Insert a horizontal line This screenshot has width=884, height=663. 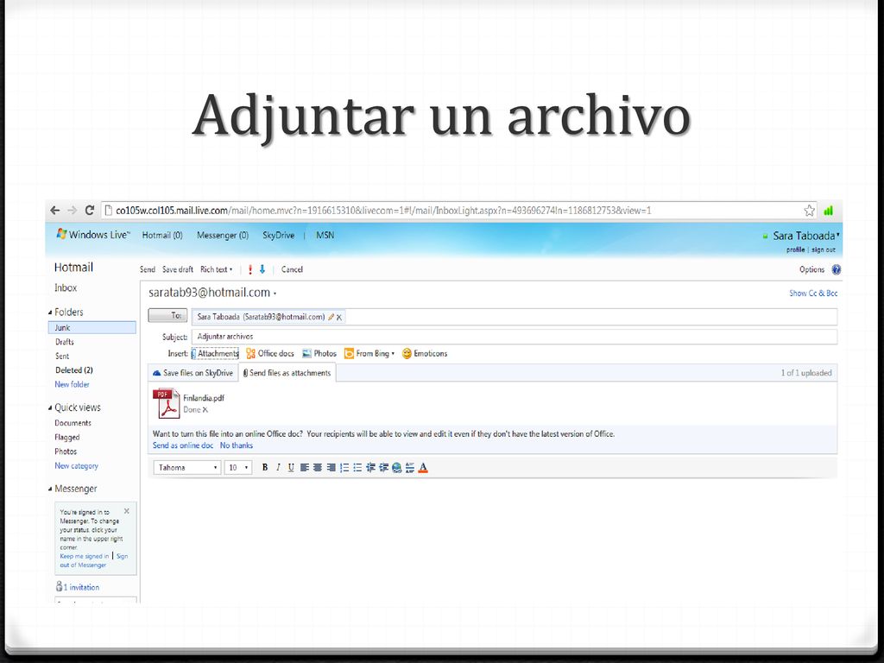point(410,467)
